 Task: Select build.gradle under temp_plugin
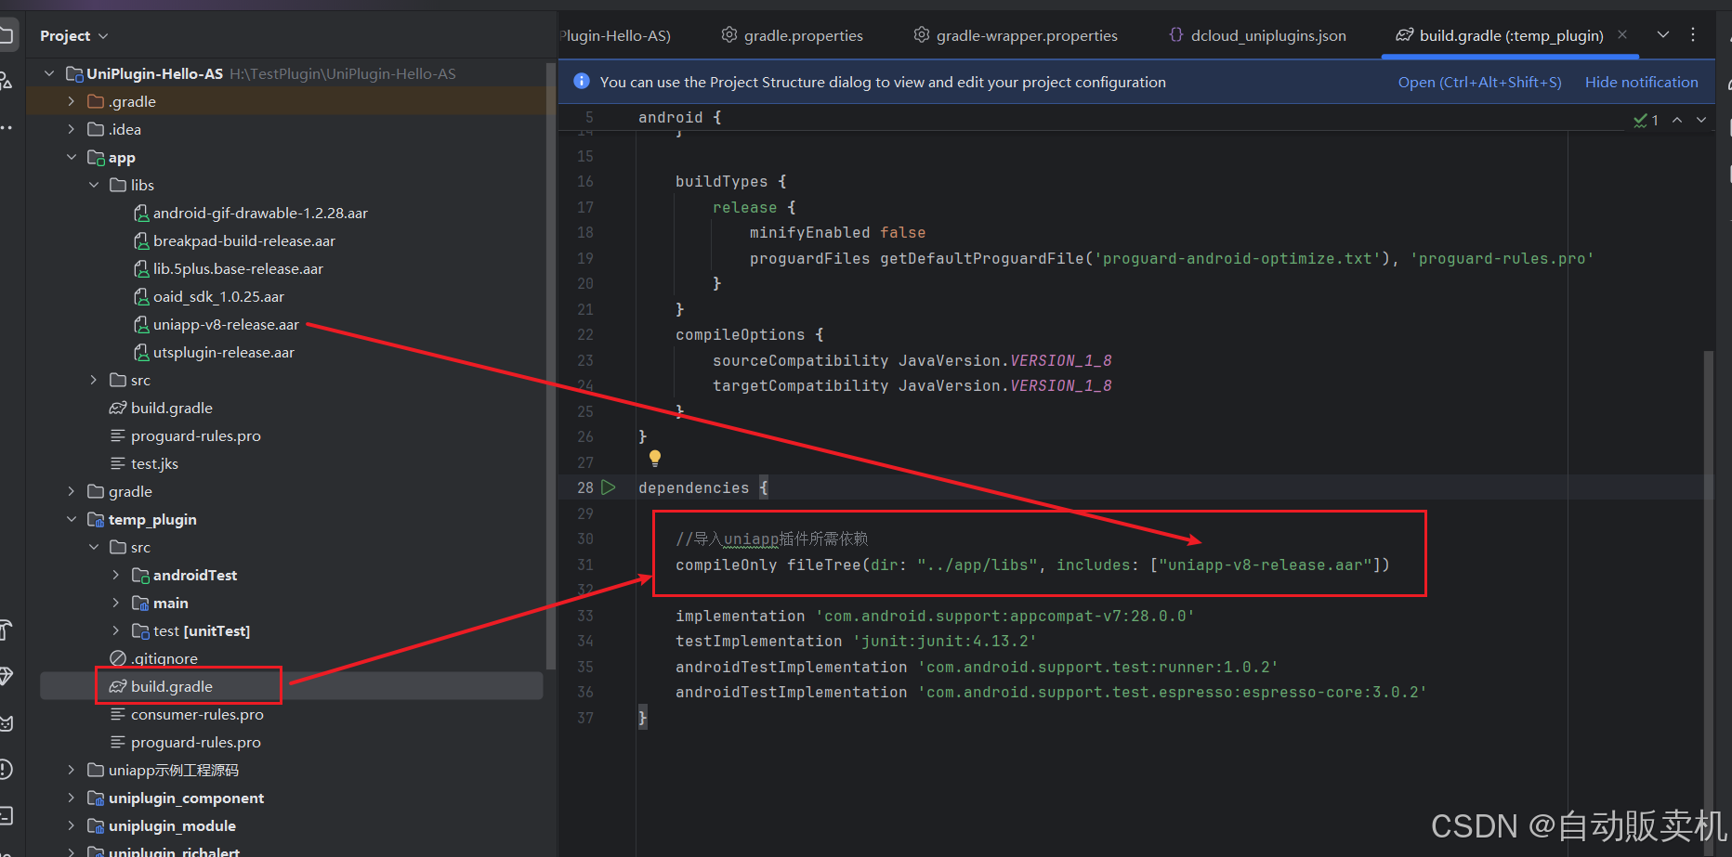point(172,686)
